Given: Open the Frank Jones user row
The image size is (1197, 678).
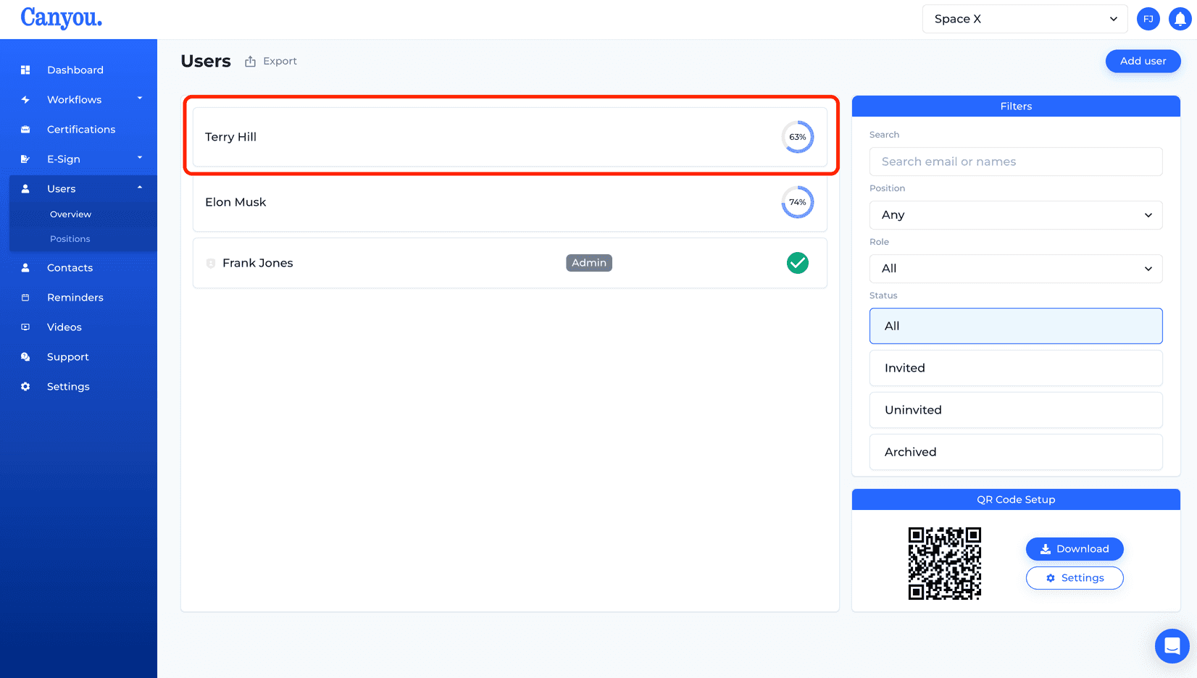Looking at the screenshot, I should [x=510, y=263].
